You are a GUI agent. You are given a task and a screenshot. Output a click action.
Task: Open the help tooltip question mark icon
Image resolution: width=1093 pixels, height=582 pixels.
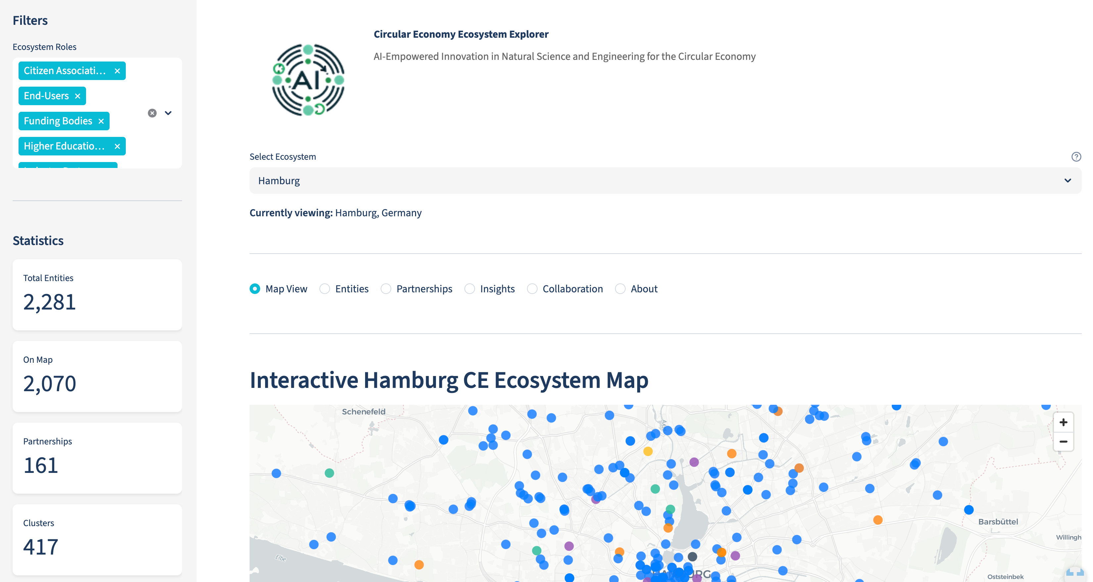[x=1076, y=157]
